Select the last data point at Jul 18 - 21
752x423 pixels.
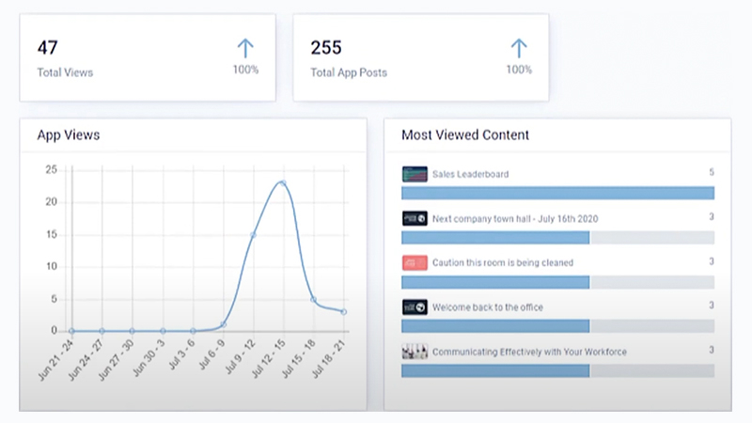pyautogui.click(x=344, y=311)
